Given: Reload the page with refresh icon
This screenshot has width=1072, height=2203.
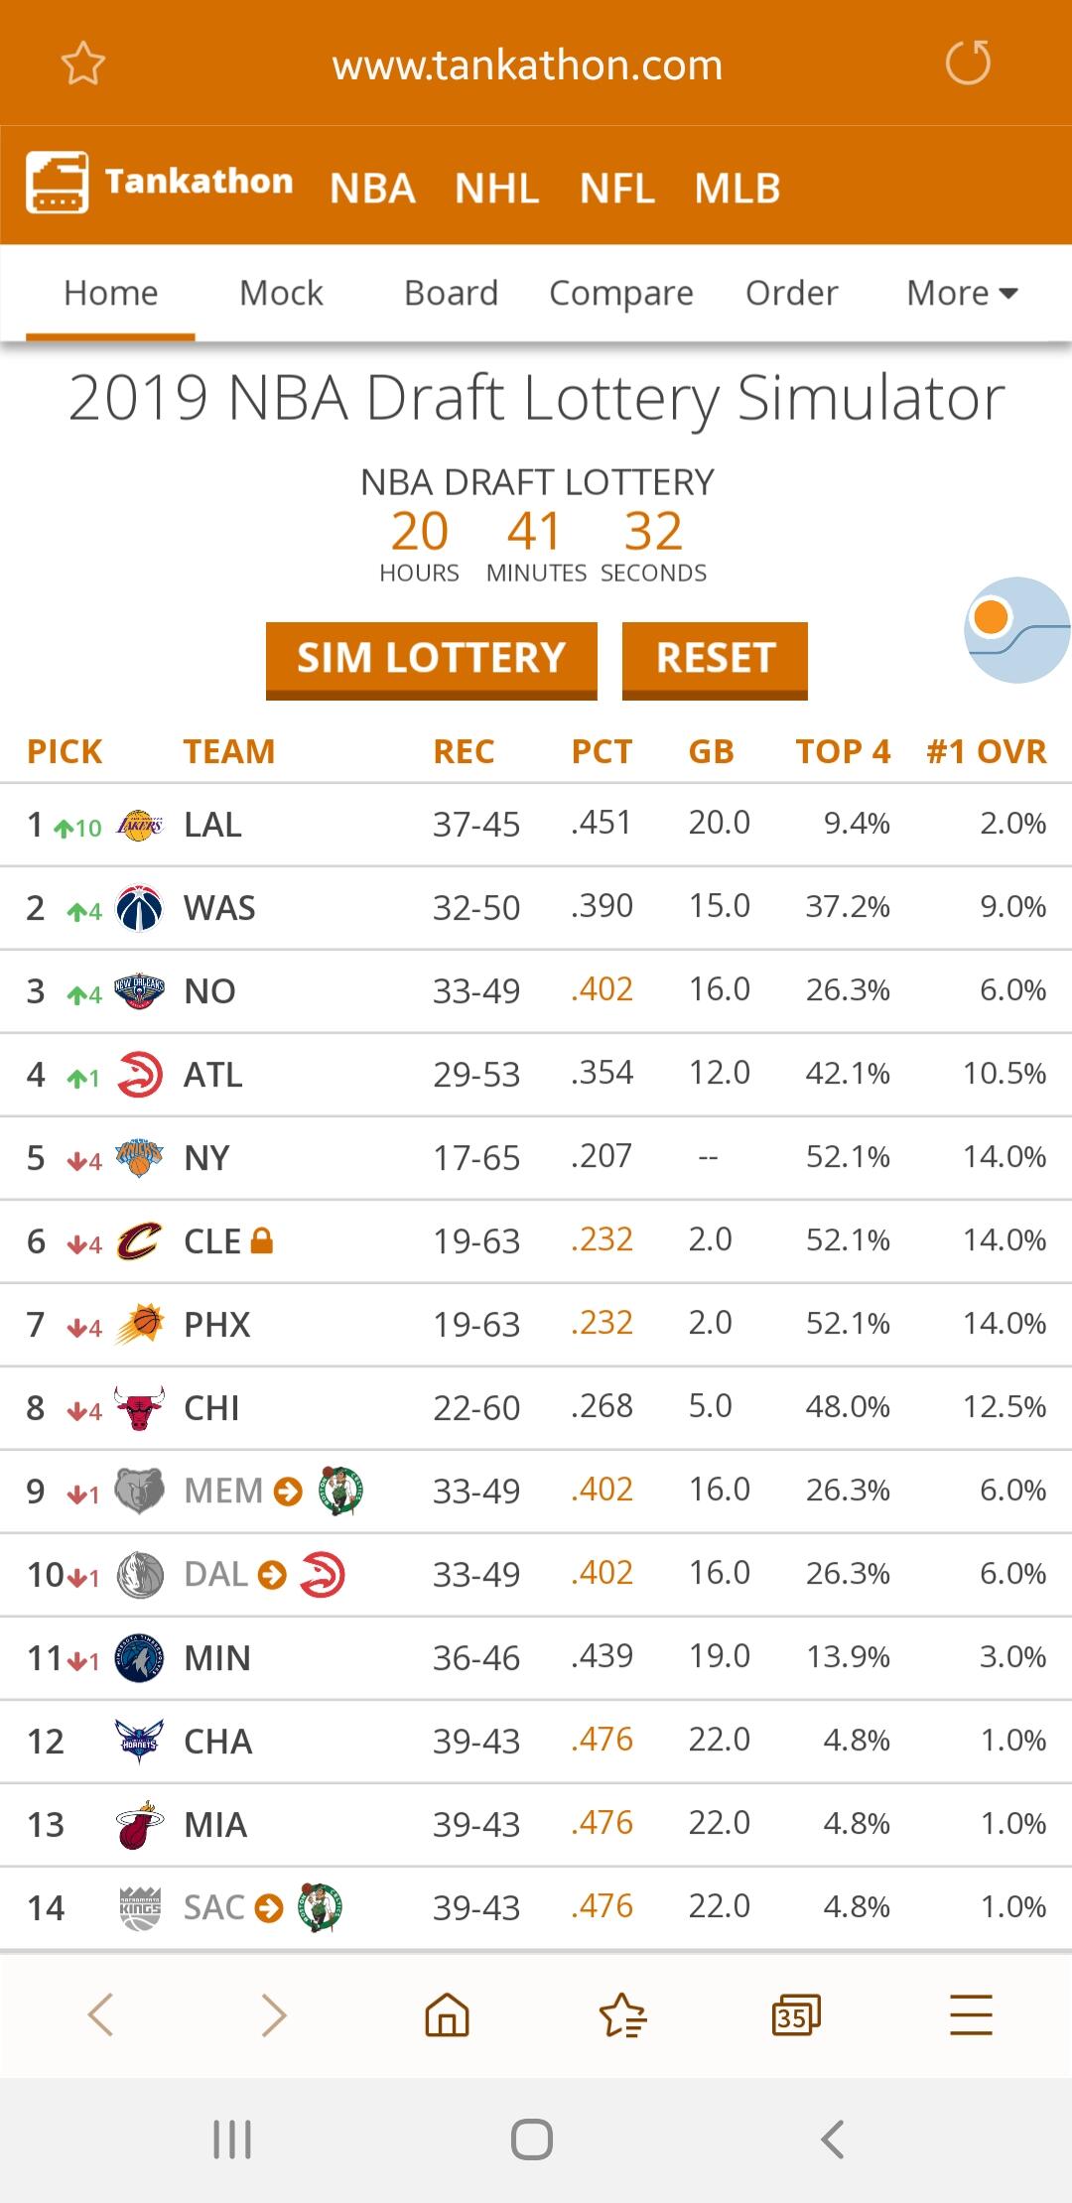Looking at the screenshot, I should click(968, 64).
